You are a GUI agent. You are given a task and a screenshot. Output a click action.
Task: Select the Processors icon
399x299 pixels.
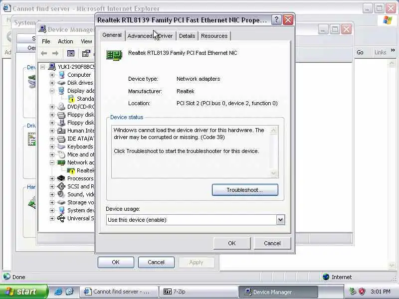pyautogui.click(x=61, y=178)
